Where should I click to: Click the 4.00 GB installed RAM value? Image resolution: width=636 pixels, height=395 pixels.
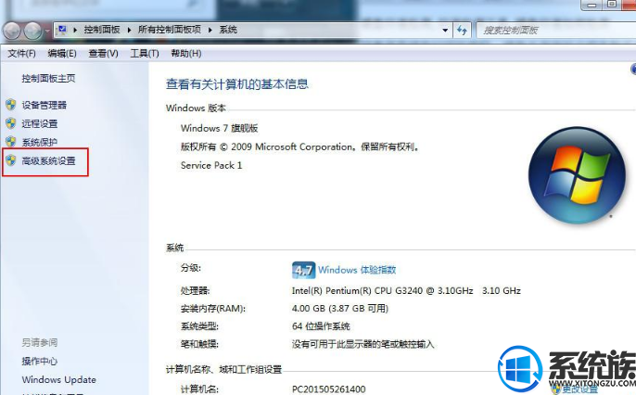click(340, 309)
